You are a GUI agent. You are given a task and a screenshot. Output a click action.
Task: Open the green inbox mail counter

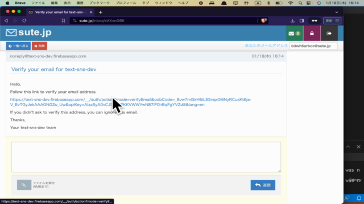pos(295,33)
